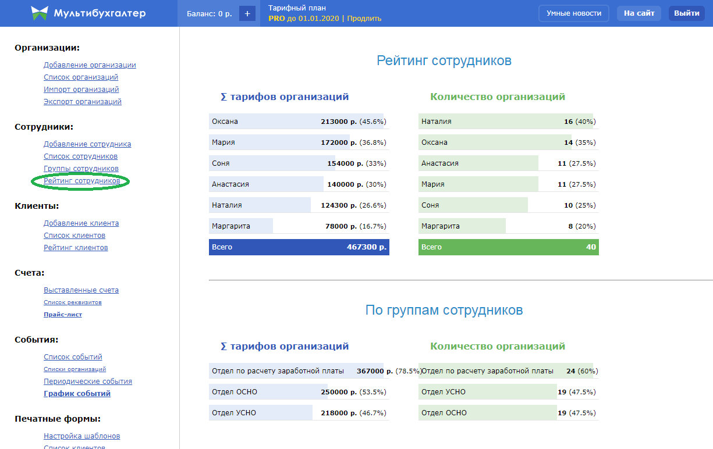The width and height of the screenshot is (713, 449).
Task: Click Оксана's blue tariff bar row
Action: click(299, 122)
